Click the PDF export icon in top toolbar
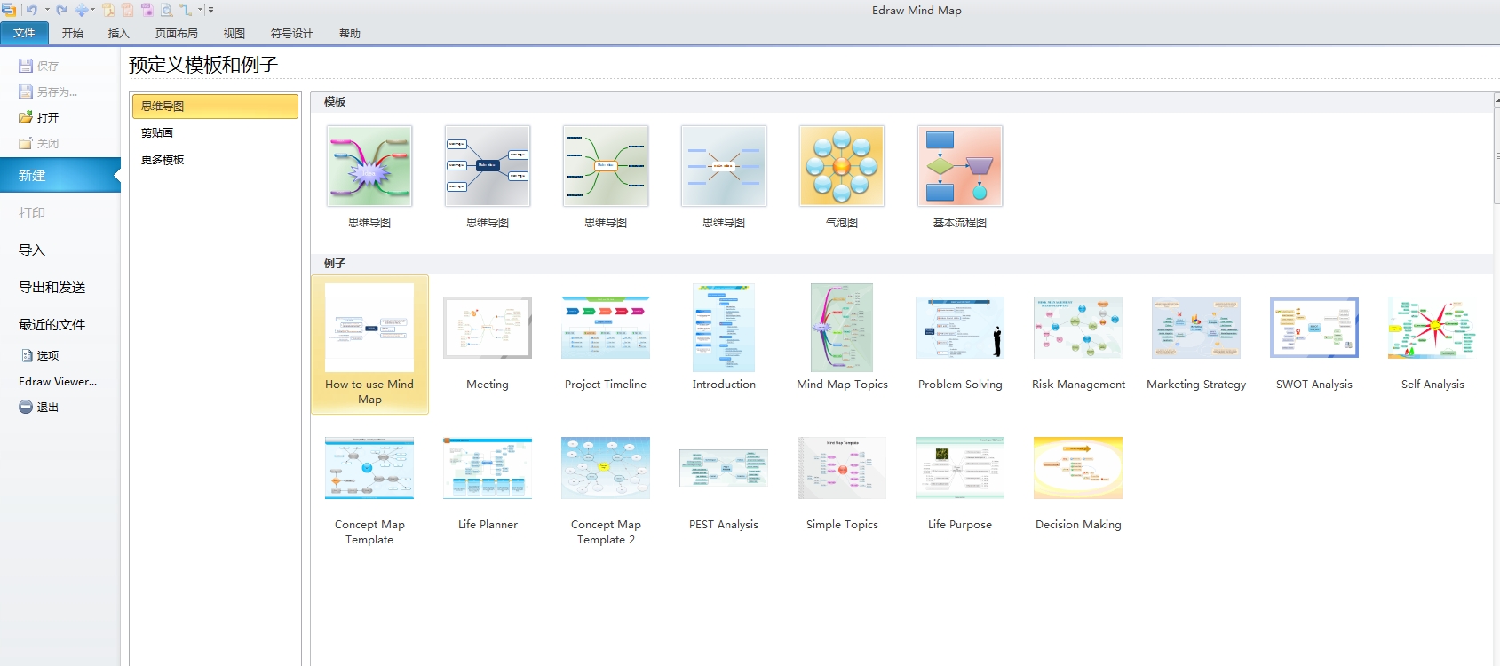The width and height of the screenshot is (1500, 666). point(108,10)
